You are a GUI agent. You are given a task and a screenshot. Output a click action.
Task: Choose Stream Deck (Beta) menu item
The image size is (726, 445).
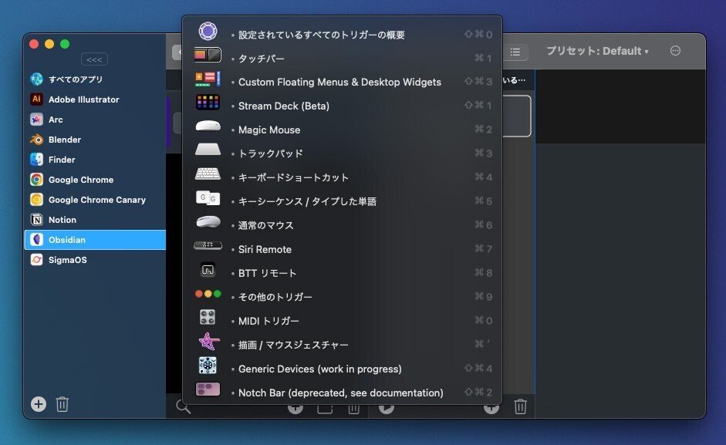[x=342, y=106]
